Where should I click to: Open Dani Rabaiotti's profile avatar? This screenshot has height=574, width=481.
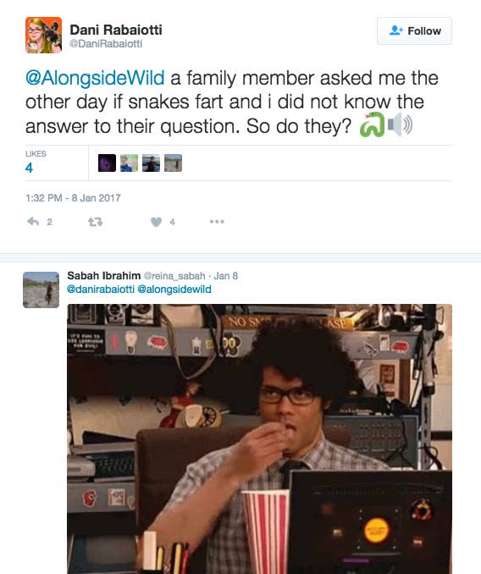click(x=43, y=36)
